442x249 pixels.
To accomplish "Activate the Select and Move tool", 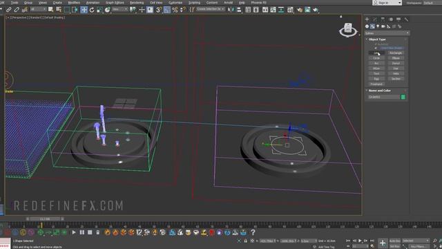I will (x=84, y=10).
